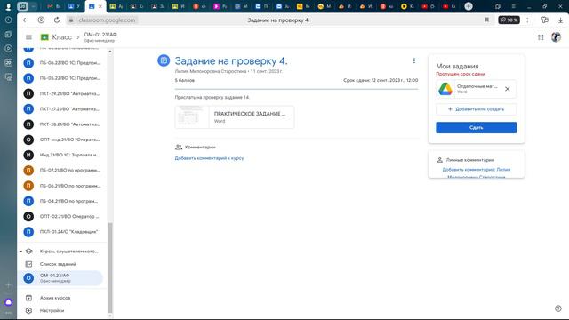Viewport: 569px width, 320px height.
Task: Open the Classroom main menu hamburger icon
Action: [x=28, y=37]
